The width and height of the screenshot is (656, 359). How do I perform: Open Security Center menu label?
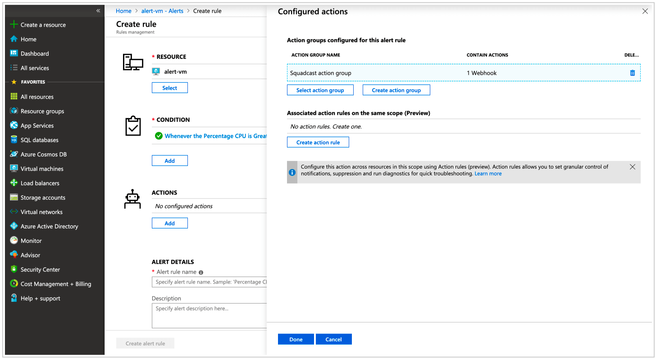click(x=40, y=269)
